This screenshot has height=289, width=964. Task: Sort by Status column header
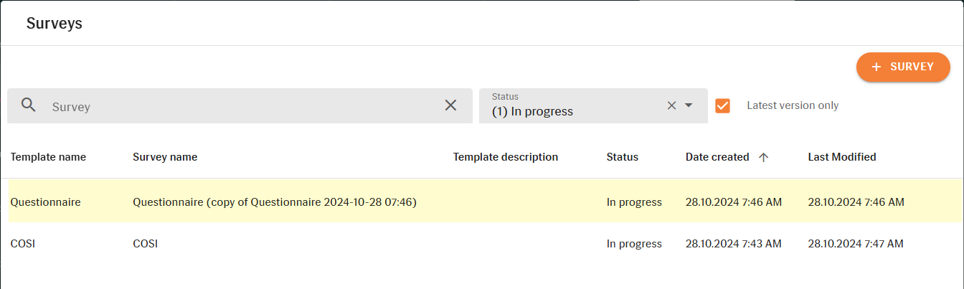point(623,157)
